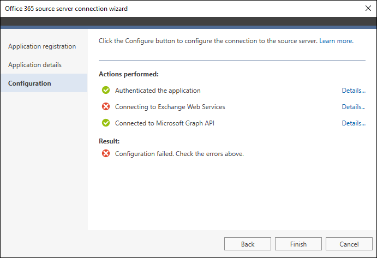Screen dimensions: 377x258
Task: Select the Connecting to Exchange Web Services text
Action: point(170,107)
